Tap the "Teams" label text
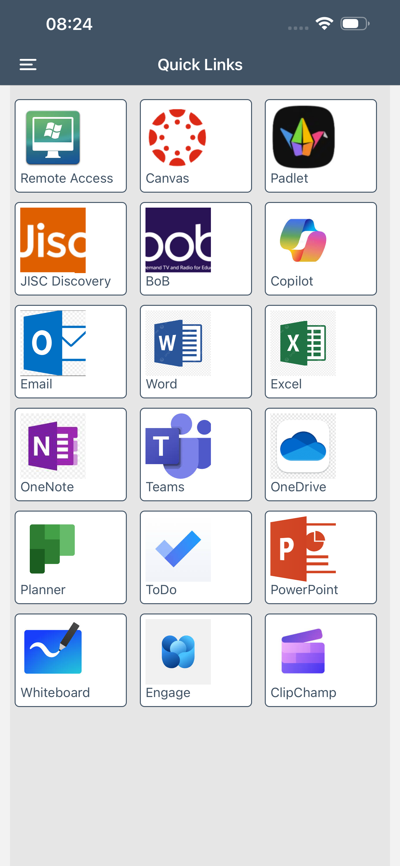Image resolution: width=400 pixels, height=866 pixels. (165, 487)
